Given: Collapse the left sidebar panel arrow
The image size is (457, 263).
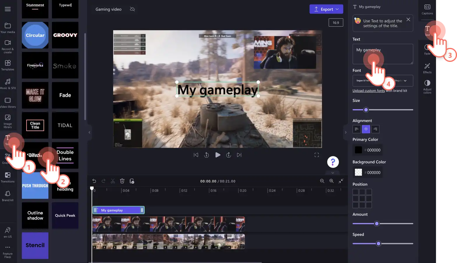Looking at the screenshot, I should pos(89,132).
